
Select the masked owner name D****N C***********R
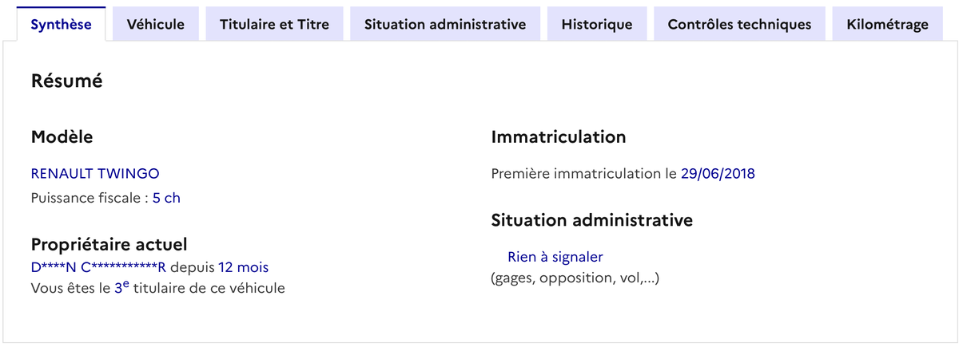(x=98, y=266)
